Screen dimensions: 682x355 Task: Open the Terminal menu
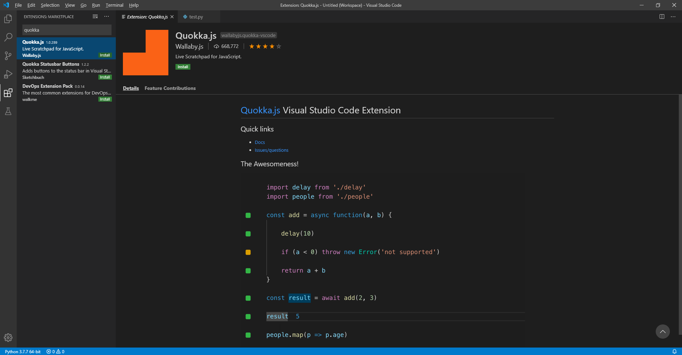(x=114, y=5)
